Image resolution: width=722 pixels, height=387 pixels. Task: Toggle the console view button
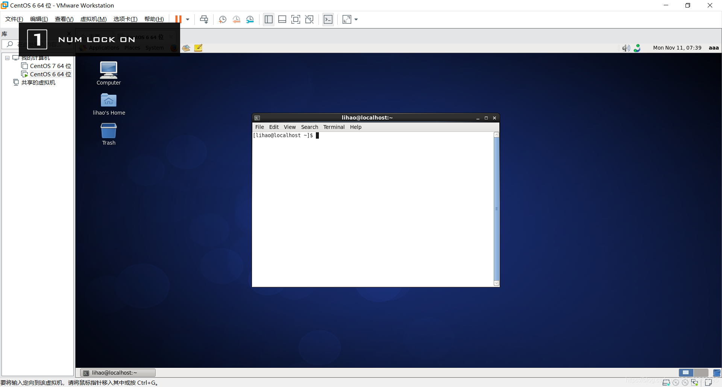[328, 20]
